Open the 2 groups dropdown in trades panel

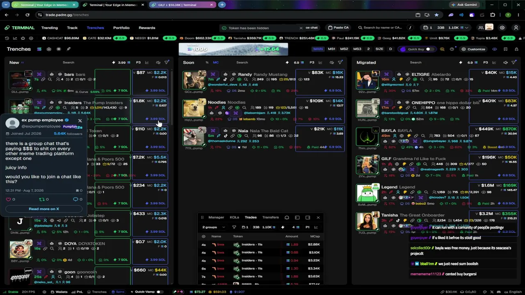point(213,227)
